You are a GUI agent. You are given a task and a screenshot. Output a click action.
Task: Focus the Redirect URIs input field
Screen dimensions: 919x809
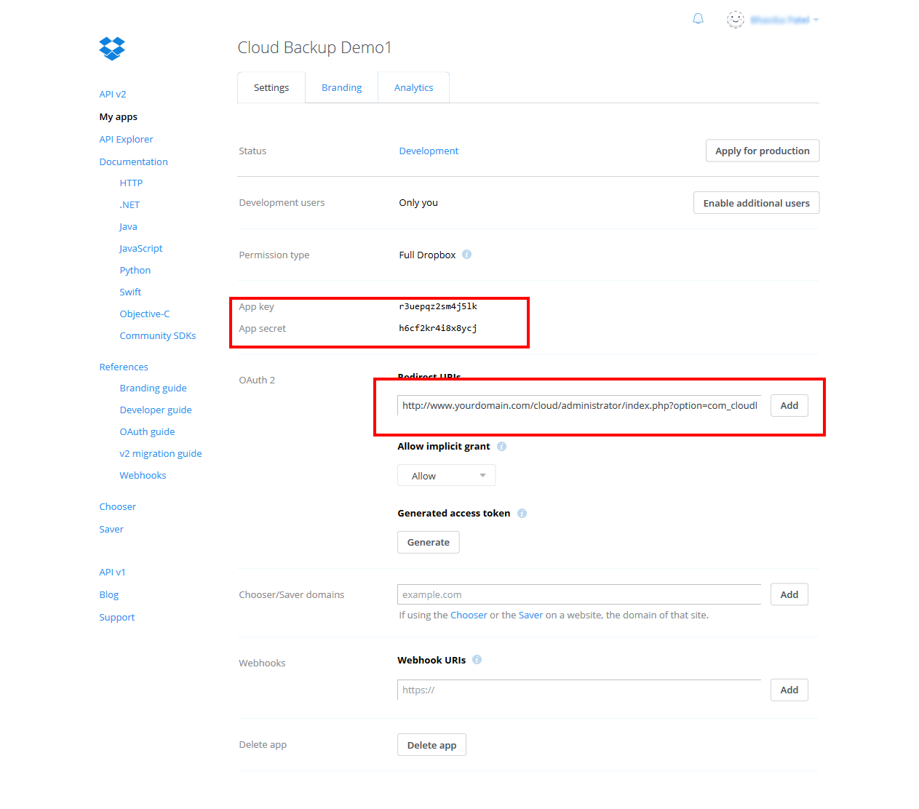pyautogui.click(x=579, y=405)
